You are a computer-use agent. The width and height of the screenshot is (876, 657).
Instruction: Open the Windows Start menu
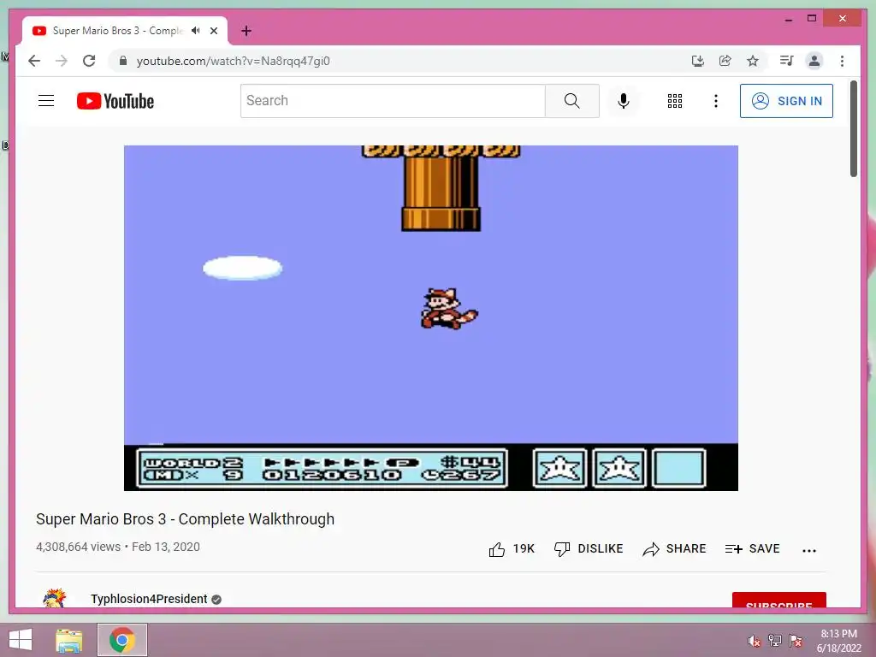click(21, 640)
